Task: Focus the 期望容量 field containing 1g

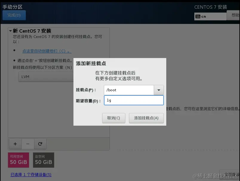Action: click(x=134, y=100)
